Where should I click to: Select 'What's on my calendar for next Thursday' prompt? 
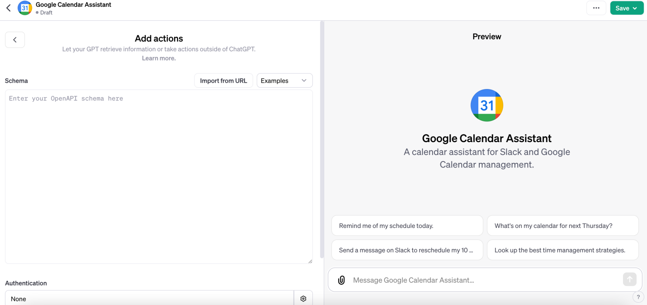563,226
